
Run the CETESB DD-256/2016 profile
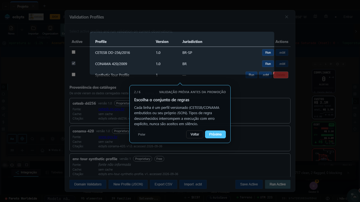point(268,52)
